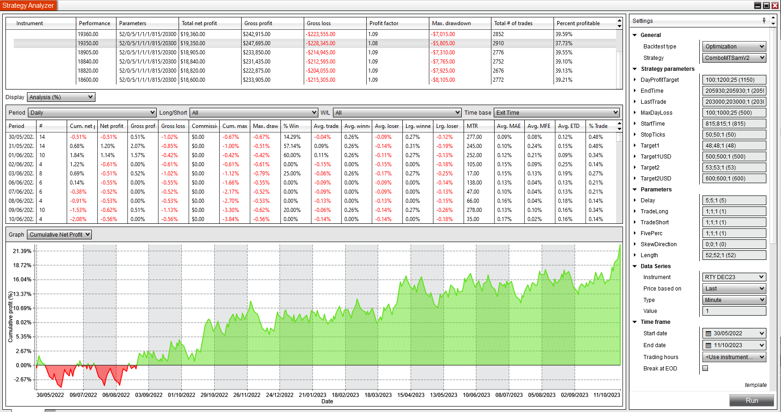Open the Graph Cumulative Net Profit dropdown

click(59, 235)
